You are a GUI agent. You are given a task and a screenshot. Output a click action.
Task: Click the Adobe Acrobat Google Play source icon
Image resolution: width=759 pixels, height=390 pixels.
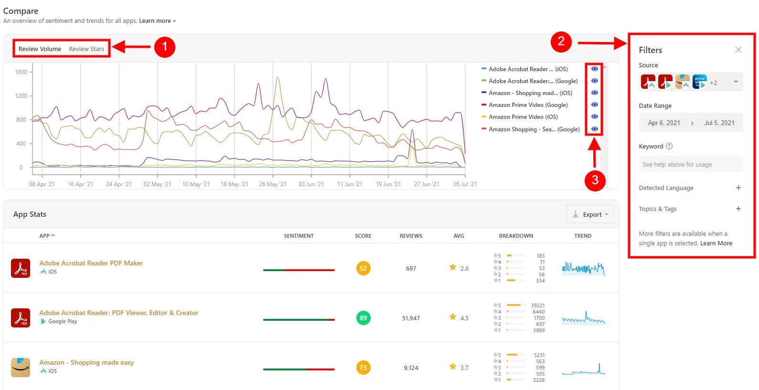tap(665, 82)
